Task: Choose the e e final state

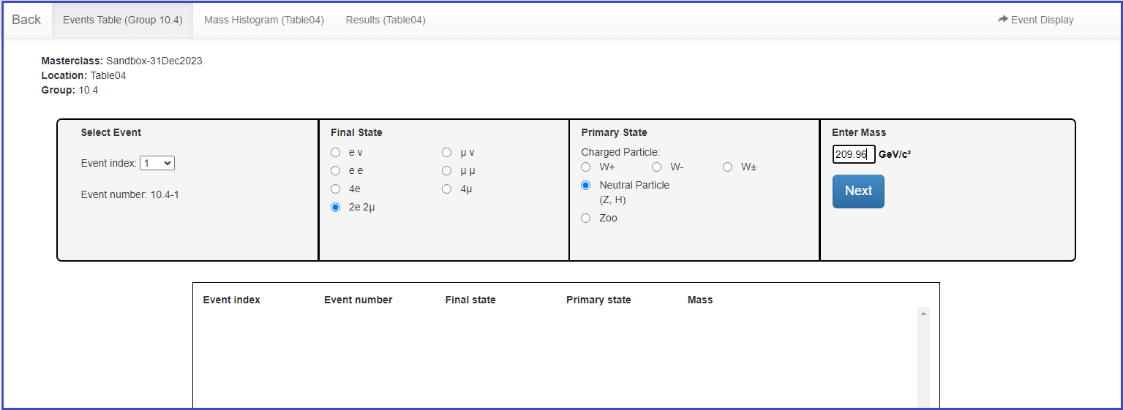Action: 336,171
